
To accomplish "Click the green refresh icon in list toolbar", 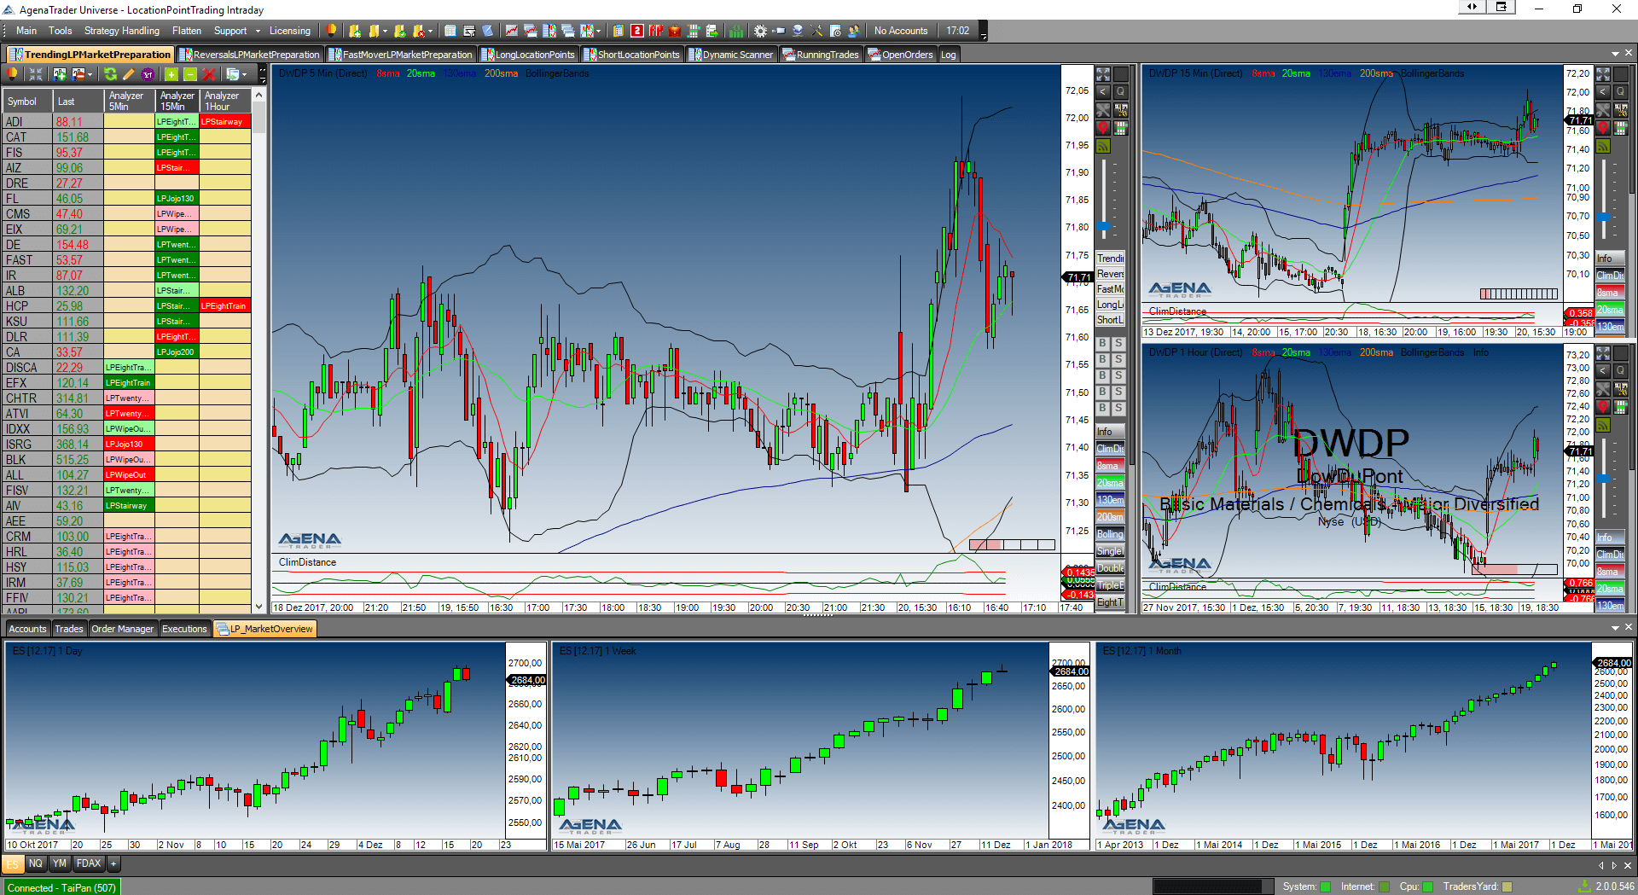I will point(110,74).
